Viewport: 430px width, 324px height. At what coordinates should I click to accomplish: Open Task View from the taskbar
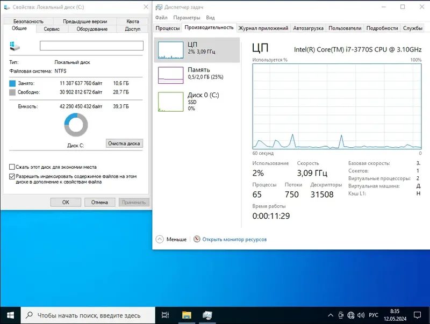tap(165, 315)
